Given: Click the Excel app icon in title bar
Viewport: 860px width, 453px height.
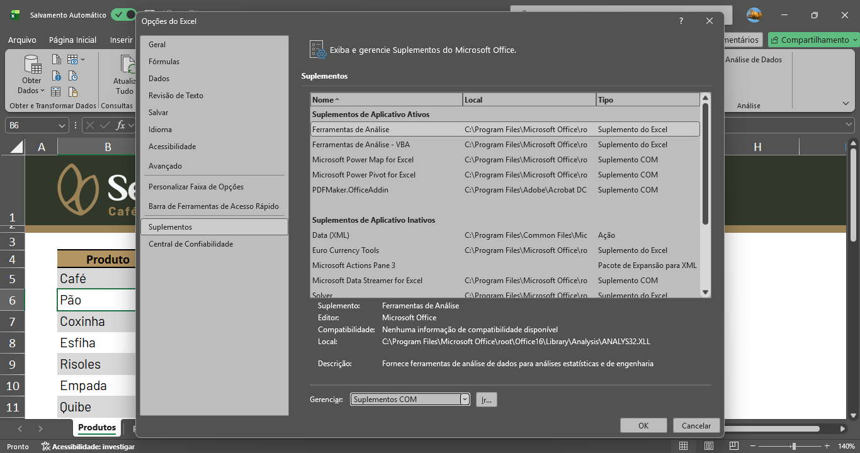Looking at the screenshot, I should pos(14,14).
